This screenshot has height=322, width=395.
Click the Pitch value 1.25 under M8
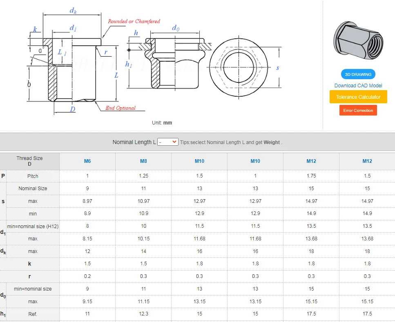[x=143, y=176]
